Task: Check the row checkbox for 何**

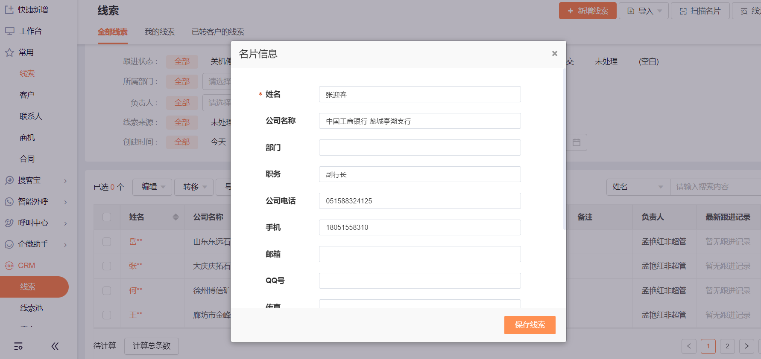Action: click(x=107, y=291)
